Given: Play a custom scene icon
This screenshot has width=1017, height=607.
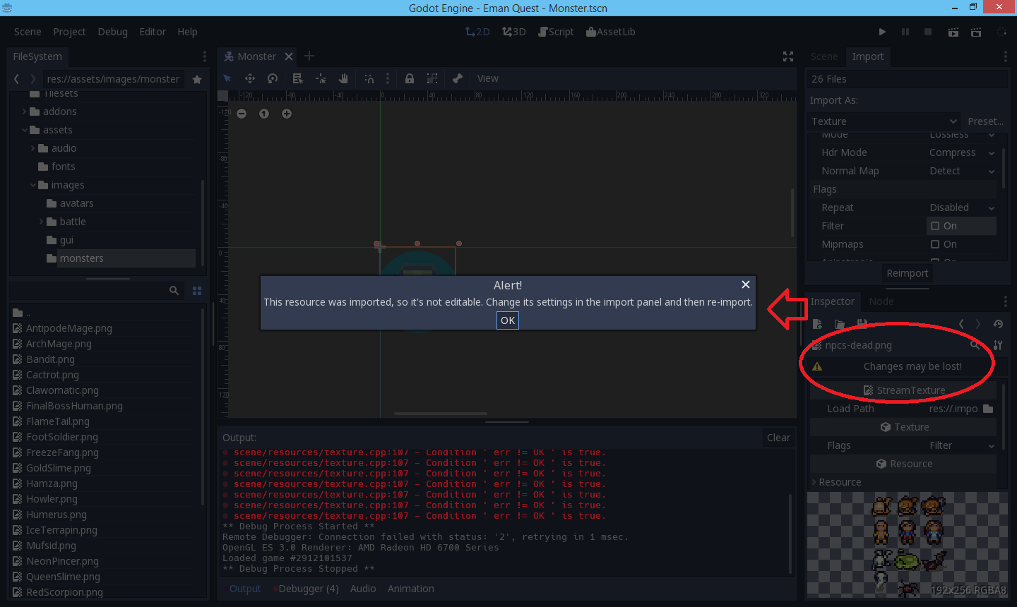Looking at the screenshot, I should click(976, 32).
